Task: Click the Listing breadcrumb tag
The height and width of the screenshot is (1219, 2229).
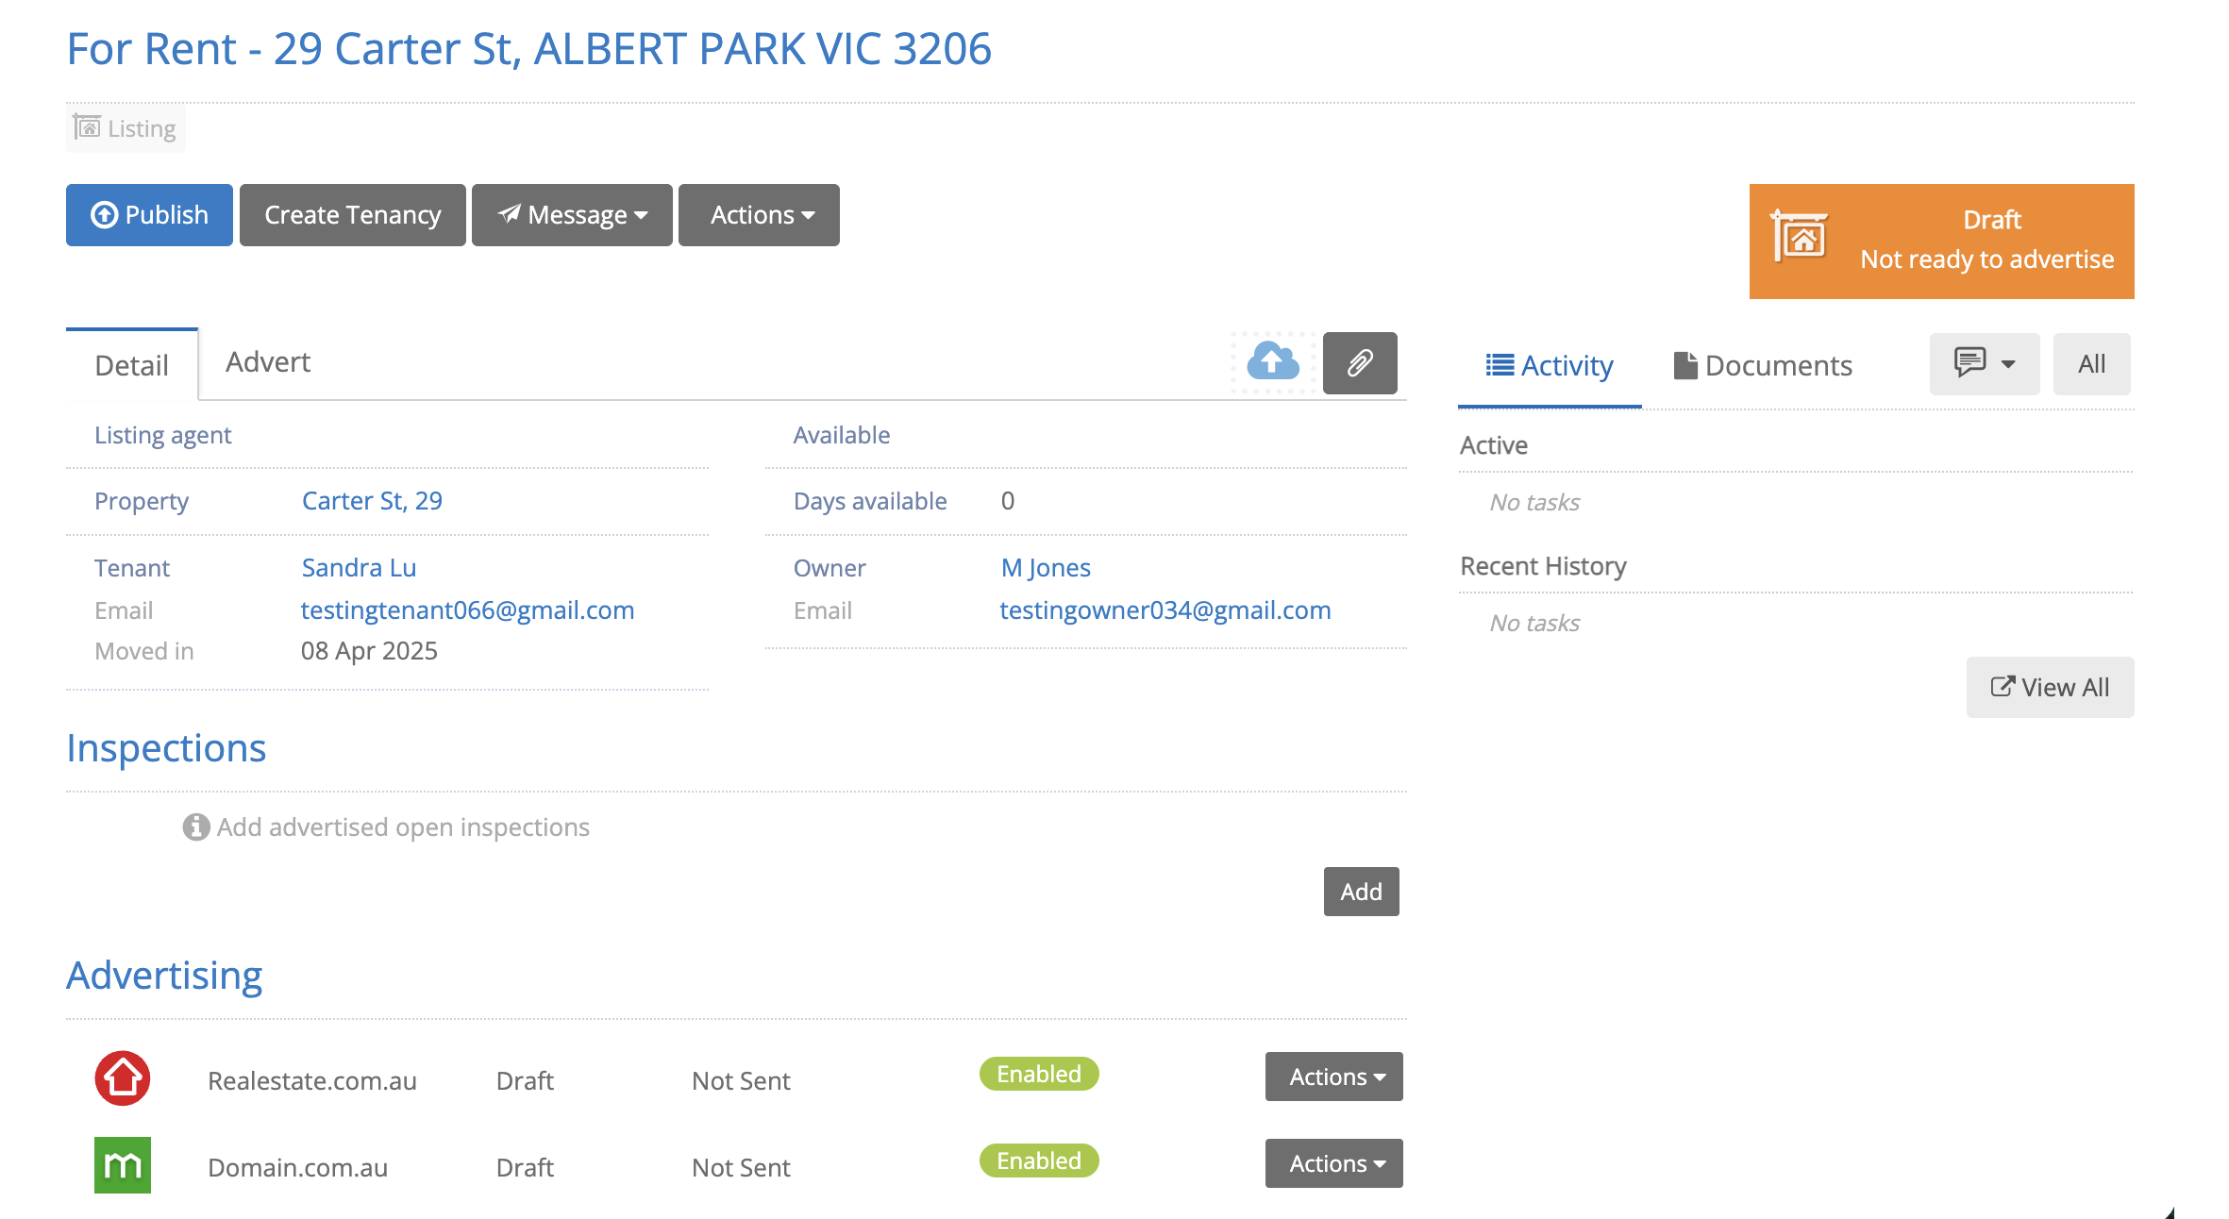Action: pos(126,128)
